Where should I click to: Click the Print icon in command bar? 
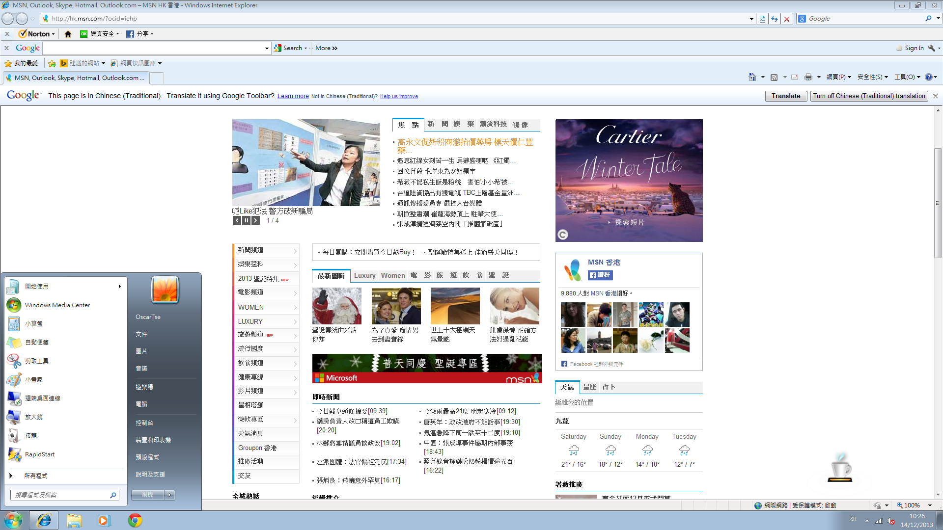tap(808, 77)
